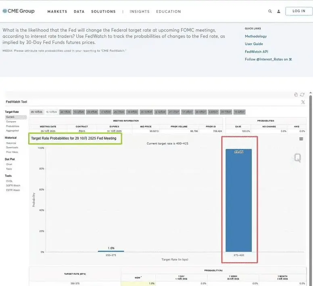
Task: Select the 17 6月26 meeting tab
Action: coord(105,112)
